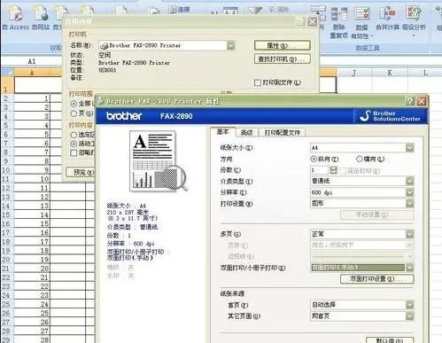Click Excel Name Box showing A1
The image size is (442, 343).
click(31, 61)
